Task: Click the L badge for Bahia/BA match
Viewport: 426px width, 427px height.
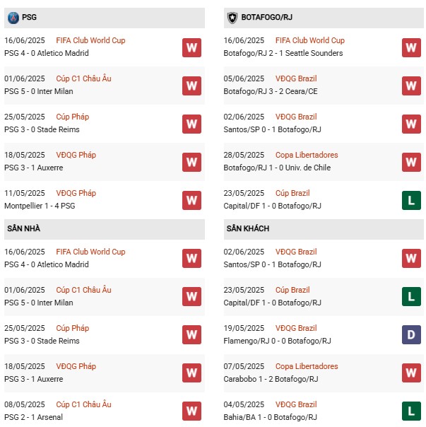Action: tap(411, 411)
